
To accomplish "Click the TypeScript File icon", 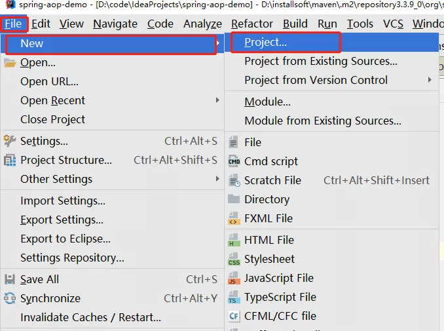I will point(234,298).
